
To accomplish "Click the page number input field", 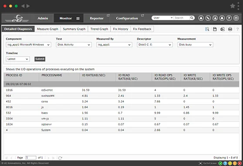I will [x=30, y=158].
